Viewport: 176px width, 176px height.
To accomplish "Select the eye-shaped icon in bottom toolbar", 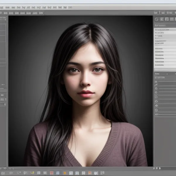I will pos(11,173).
